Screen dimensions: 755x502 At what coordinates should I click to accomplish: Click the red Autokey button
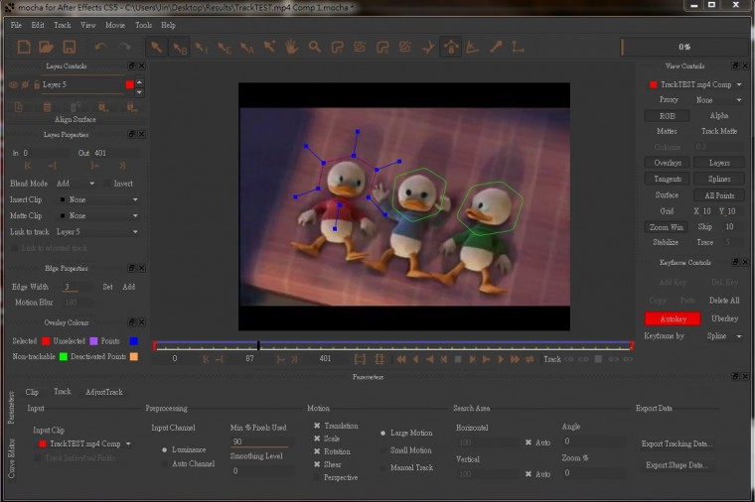coord(672,318)
